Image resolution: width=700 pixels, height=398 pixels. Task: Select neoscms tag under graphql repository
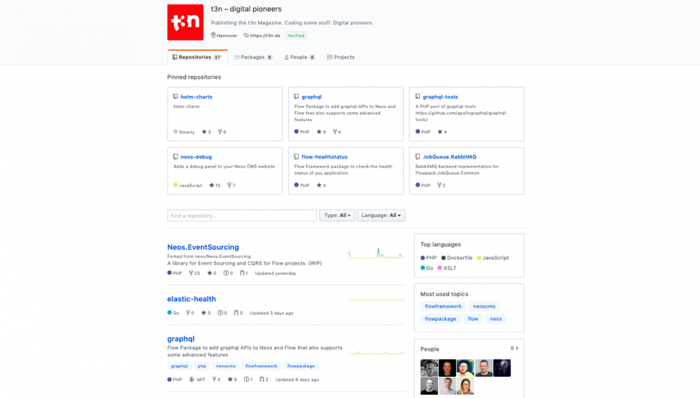(226, 366)
